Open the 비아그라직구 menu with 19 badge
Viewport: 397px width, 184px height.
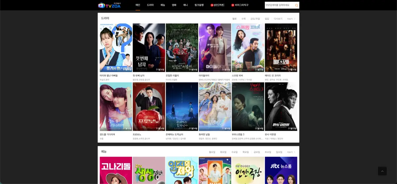[x=240, y=5]
